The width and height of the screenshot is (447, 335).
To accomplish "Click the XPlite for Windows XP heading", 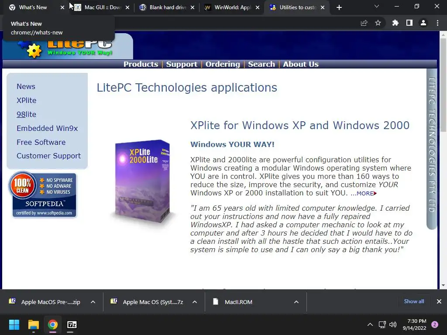I will tap(300, 125).
